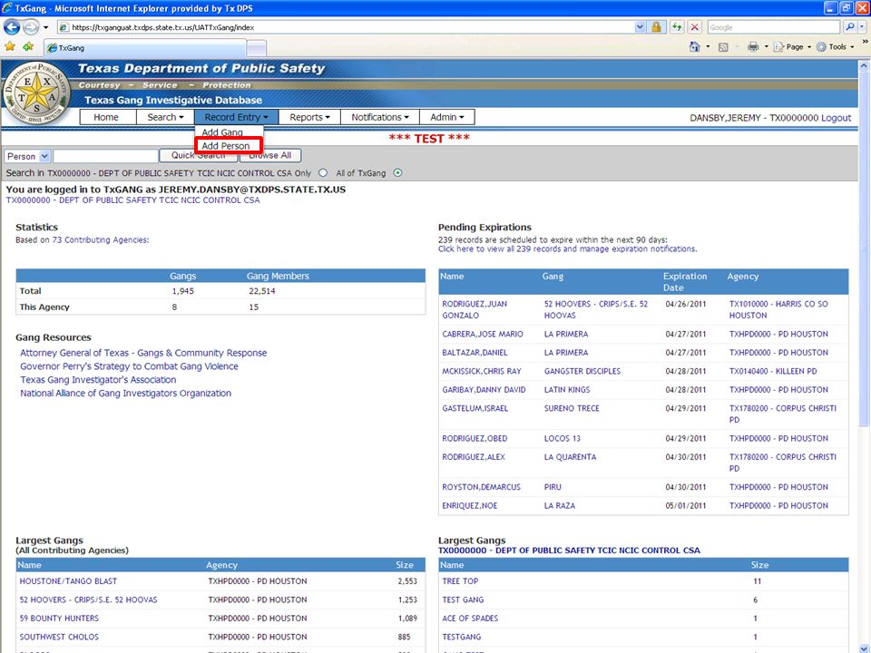This screenshot has height=653, width=871.
Task: Click the browser Forward arrow button
Action: point(31,26)
